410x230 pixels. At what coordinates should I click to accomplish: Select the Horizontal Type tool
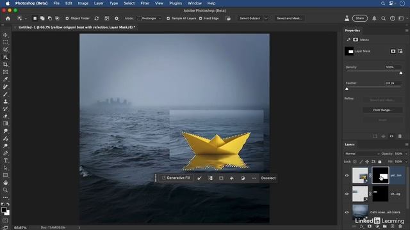pyautogui.click(x=5, y=160)
